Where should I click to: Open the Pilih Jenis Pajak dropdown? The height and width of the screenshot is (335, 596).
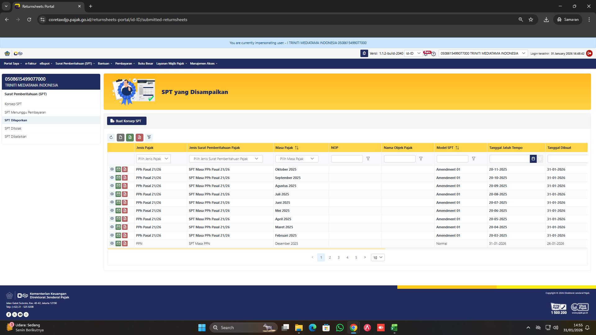[153, 159]
